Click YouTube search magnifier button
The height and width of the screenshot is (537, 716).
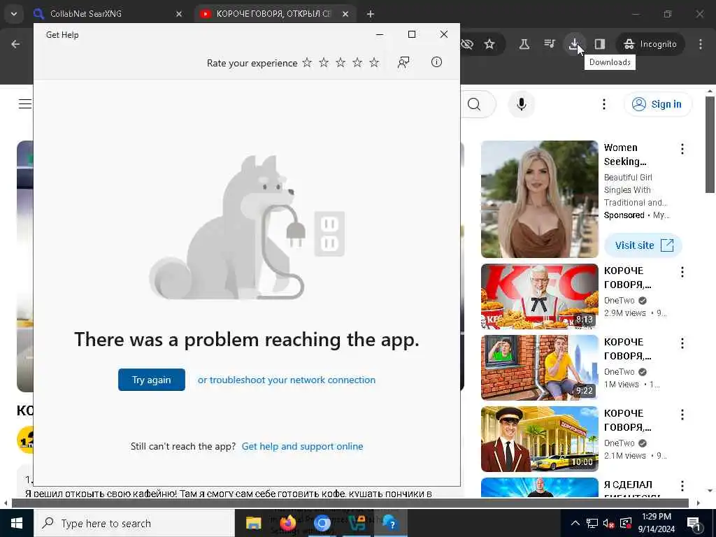(x=475, y=105)
